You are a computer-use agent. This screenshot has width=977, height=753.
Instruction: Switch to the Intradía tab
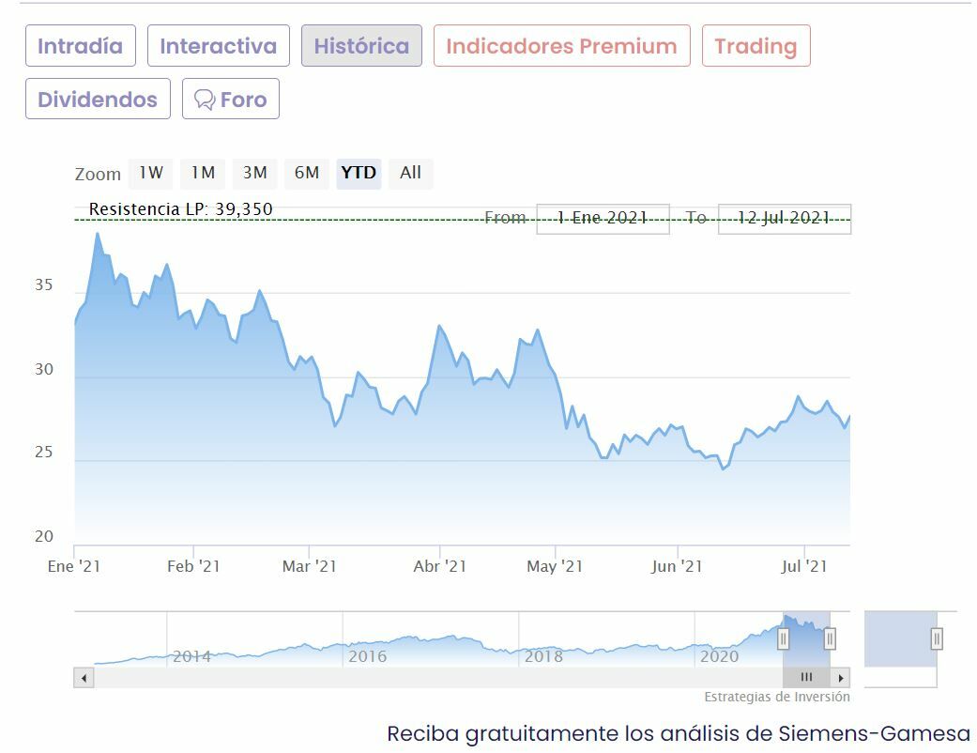80,46
